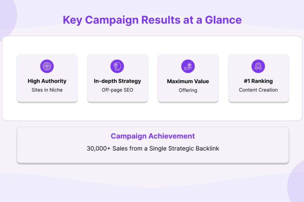Select the "Maximum Value" card title

[188, 81]
